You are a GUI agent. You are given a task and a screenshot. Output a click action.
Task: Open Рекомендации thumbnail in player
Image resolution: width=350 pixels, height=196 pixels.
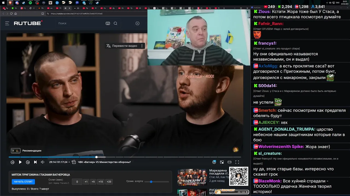[16, 151]
